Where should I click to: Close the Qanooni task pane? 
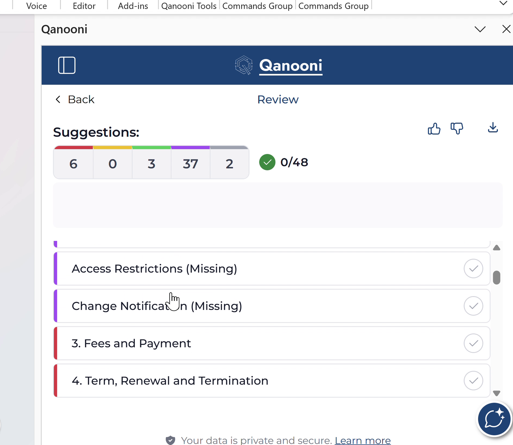point(506,29)
